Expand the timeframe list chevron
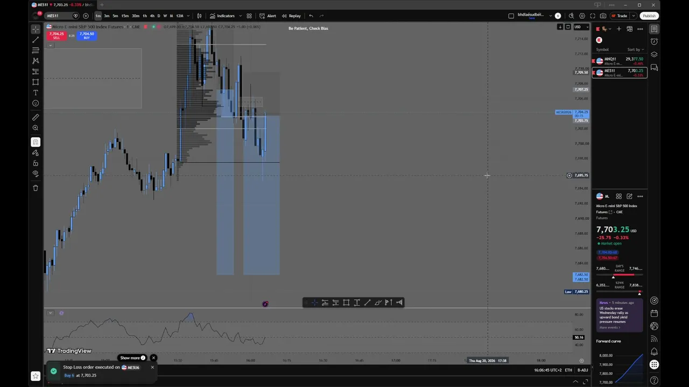 click(188, 16)
